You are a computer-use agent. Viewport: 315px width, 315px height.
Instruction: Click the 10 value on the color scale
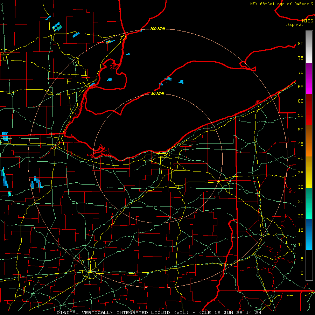pyautogui.click(x=301, y=245)
